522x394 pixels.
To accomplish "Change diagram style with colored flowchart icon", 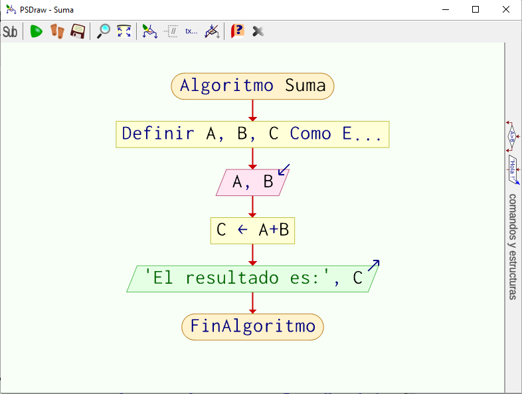I will [150, 32].
